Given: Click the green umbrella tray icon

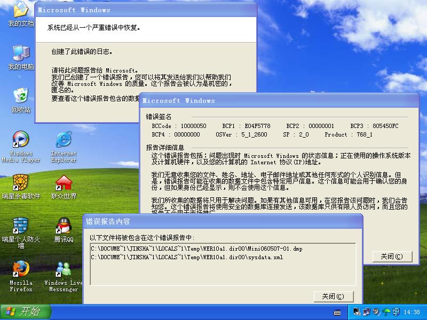Looking at the screenshot, I should 386,312.
